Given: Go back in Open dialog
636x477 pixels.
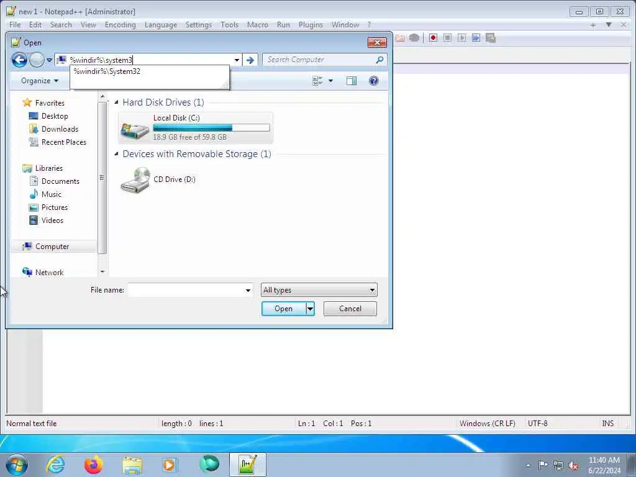Looking at the screenshot, I should point(19,60).
